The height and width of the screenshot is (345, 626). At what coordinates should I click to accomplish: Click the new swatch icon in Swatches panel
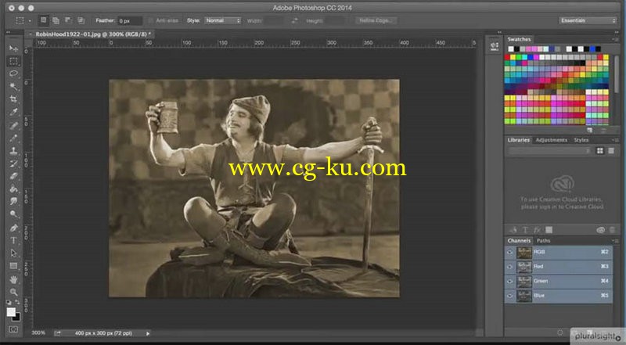(590, 130)
